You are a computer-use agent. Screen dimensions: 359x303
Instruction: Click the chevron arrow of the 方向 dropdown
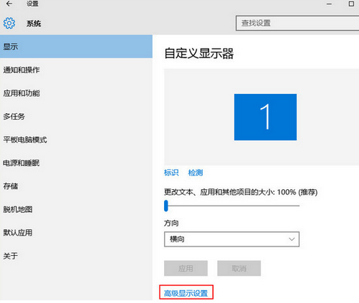292,239
